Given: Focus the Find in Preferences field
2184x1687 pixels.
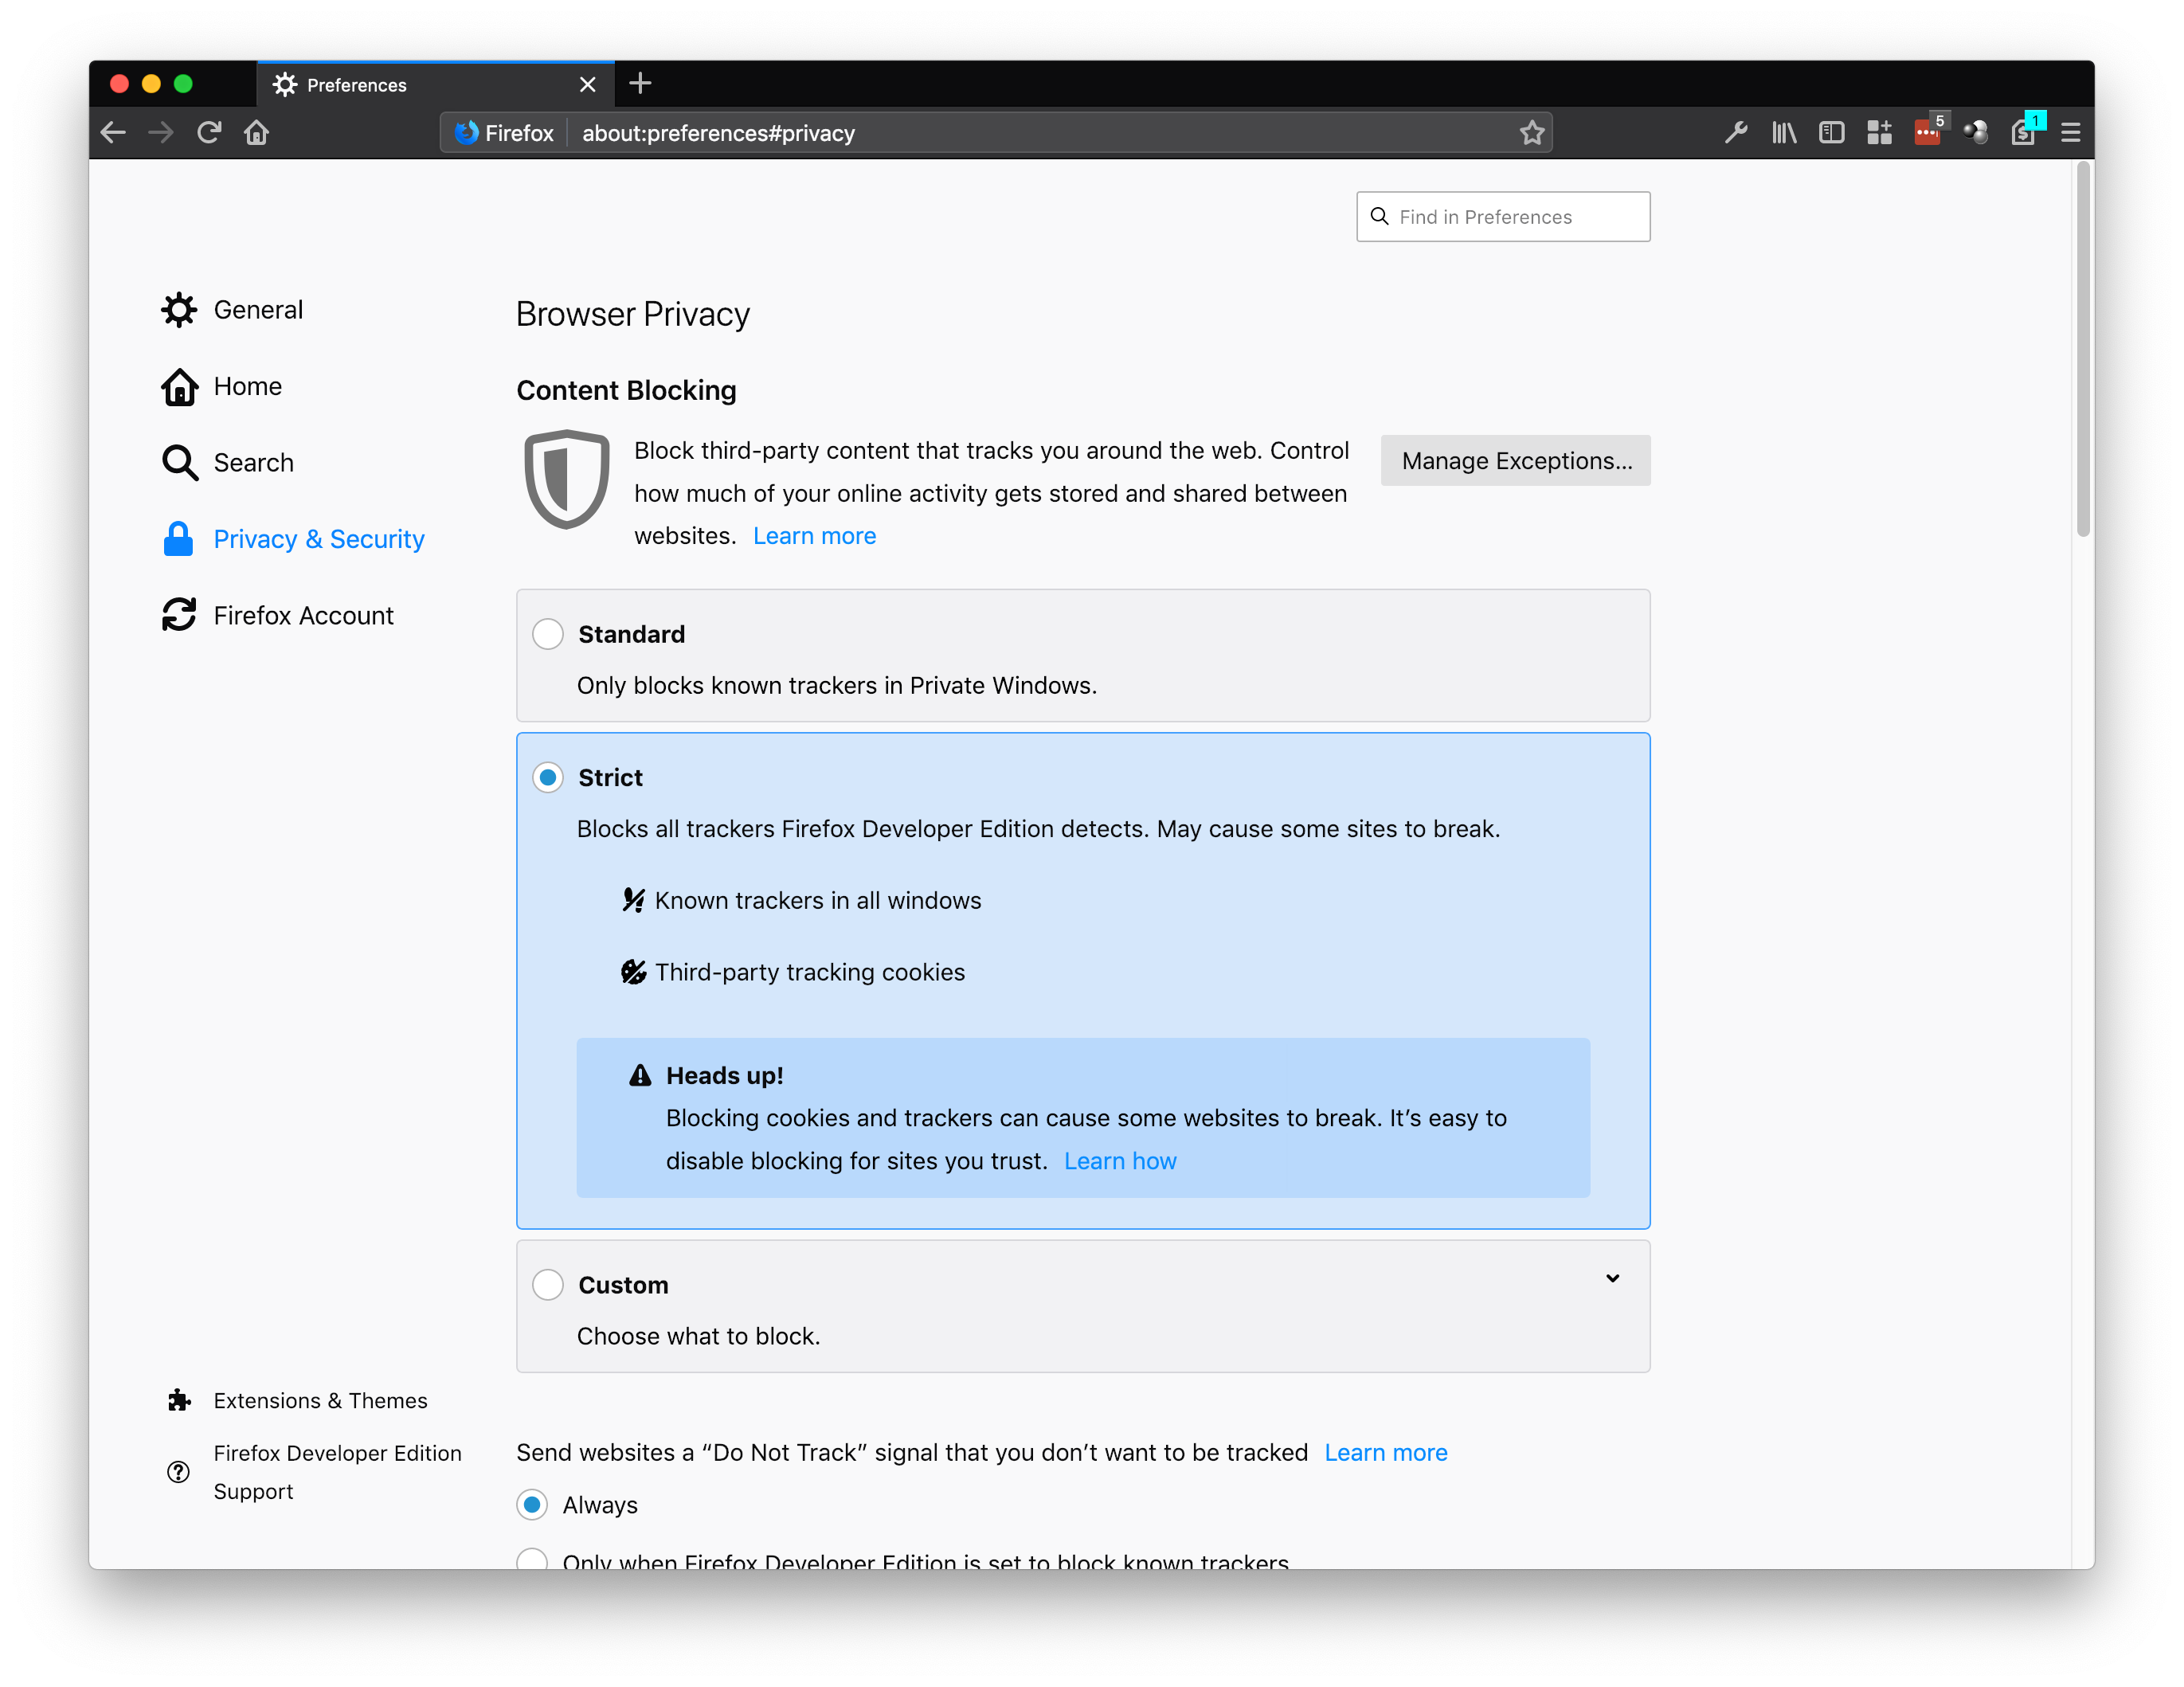Looking at the screenshot, I should (x=1503, y=217).
